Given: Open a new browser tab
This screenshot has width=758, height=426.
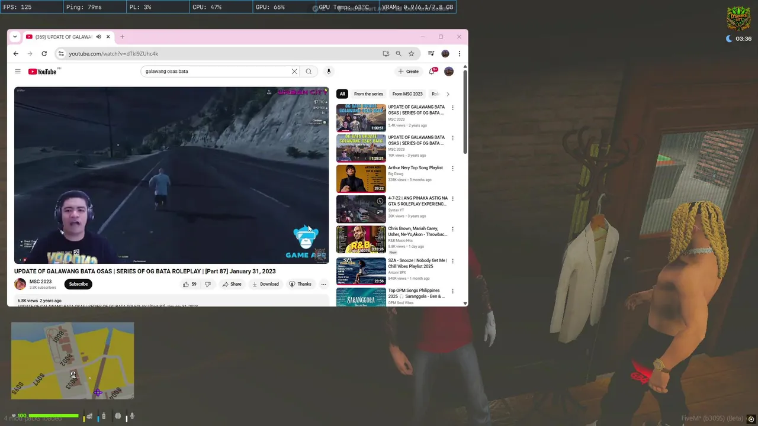Looking at the screenshot, I should 122,37.
